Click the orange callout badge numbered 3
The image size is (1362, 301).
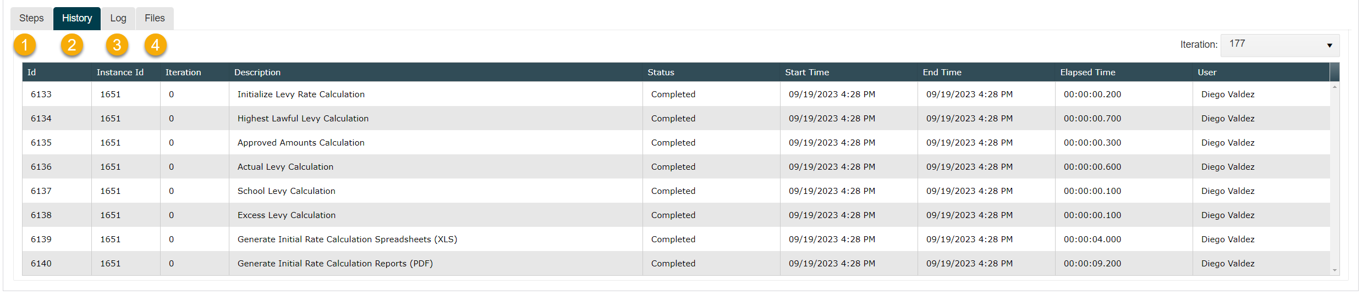click(x=117, y=45)
